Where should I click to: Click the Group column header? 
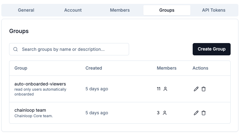click(21, 68)
